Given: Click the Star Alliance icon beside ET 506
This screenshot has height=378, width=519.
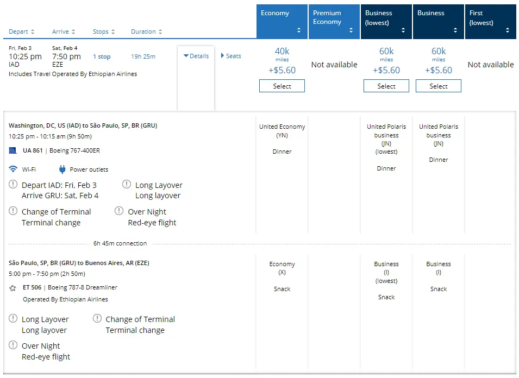Looking at the screenshot, I should click(13, 288).
